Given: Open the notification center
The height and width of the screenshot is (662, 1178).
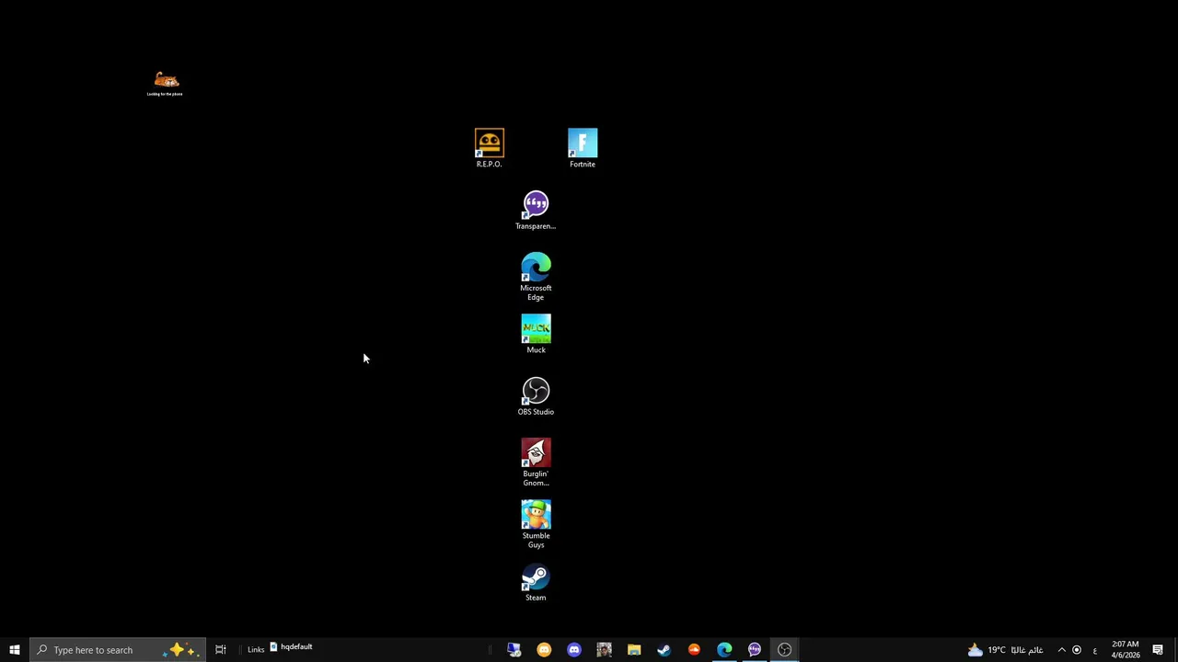Looking at the screenshot, I should [1158, 650].
